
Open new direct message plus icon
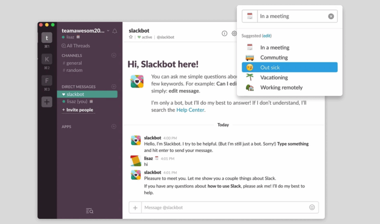pyautogui.click(x=114, y=87)
